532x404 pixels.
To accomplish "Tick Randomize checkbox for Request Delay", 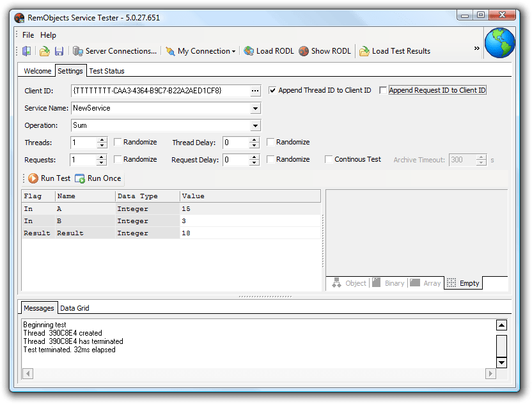I will [270, 159].
